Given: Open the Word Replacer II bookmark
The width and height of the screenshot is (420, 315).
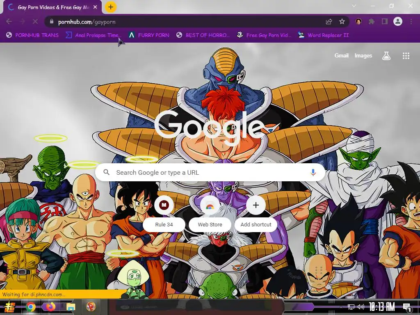Looking at the screenshot, I should [x=324, y=35].
